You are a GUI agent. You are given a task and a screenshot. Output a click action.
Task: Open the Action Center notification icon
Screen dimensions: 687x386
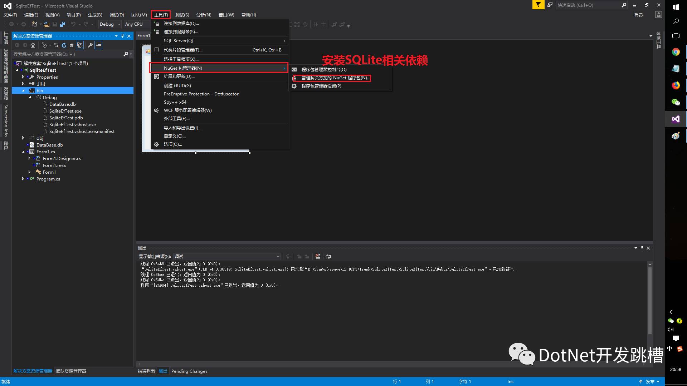(676, 338)
